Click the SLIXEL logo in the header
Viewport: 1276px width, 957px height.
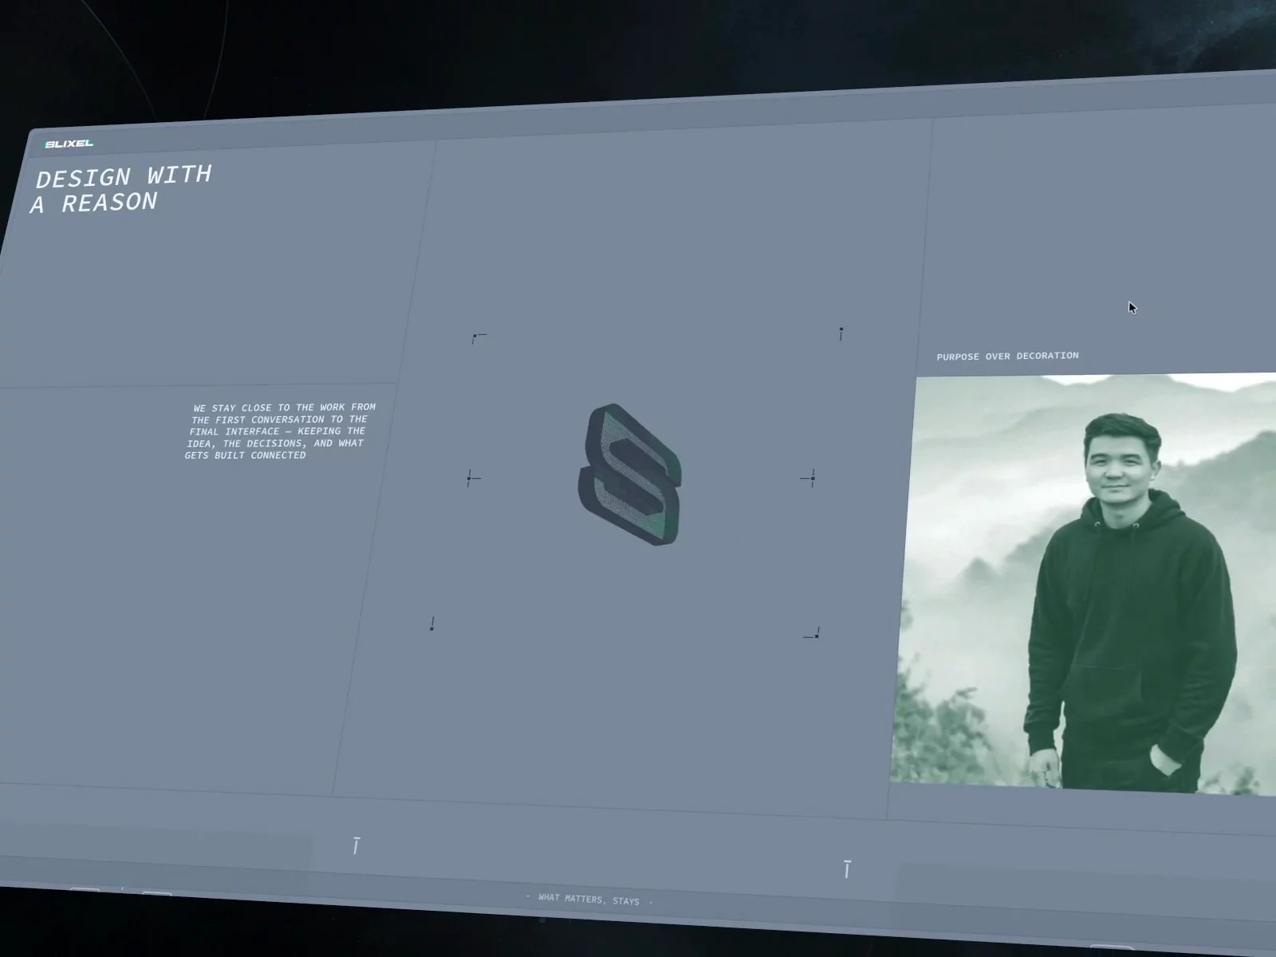click(69, 144)
